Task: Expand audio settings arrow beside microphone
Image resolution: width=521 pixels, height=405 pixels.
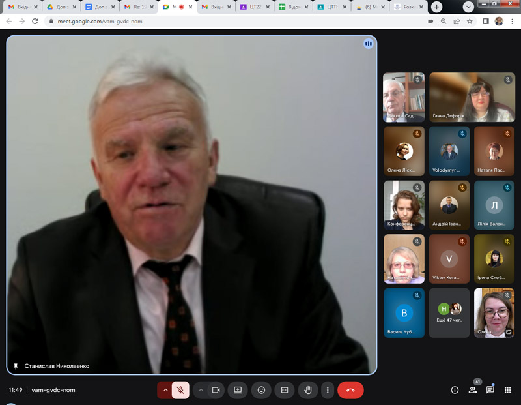Action: click(x=165, y=390)
